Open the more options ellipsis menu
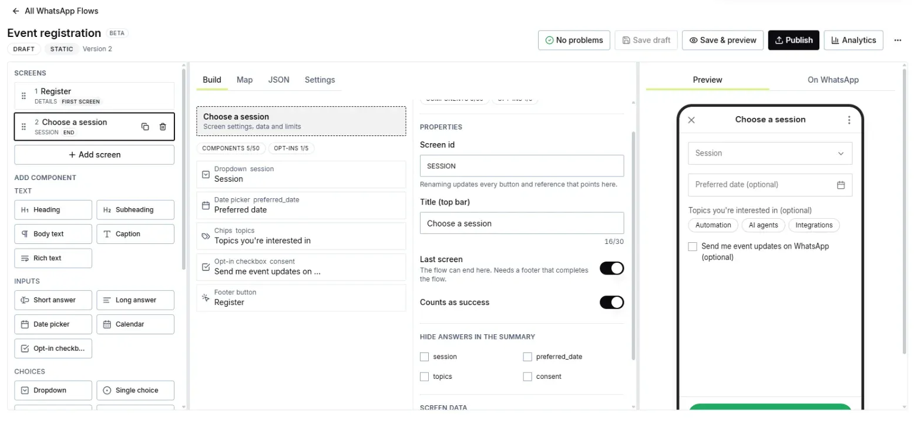This screenshot has width=921, height=424. coord(898,40)
